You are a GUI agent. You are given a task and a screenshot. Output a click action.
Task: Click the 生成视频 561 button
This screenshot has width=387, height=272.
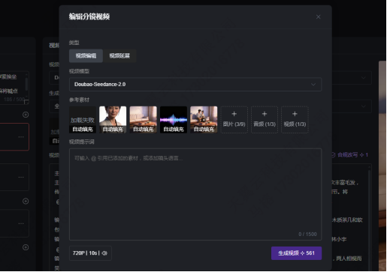coord(296,253)
